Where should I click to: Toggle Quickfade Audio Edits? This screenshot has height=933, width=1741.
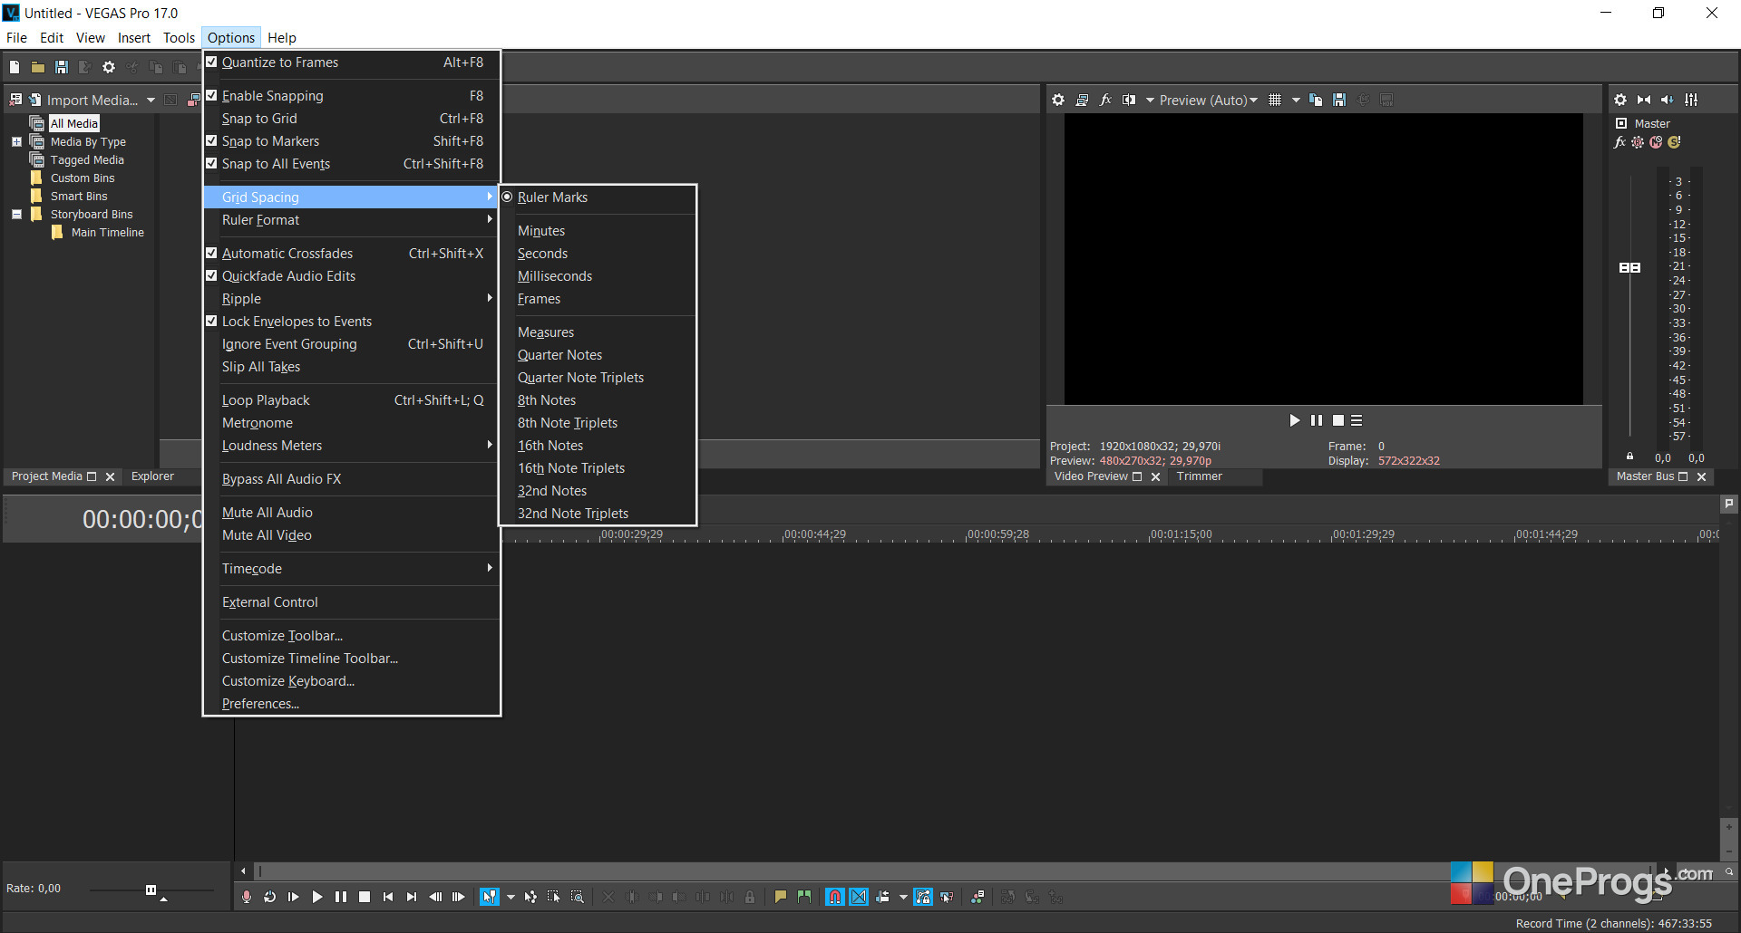(x=352, y=276)
